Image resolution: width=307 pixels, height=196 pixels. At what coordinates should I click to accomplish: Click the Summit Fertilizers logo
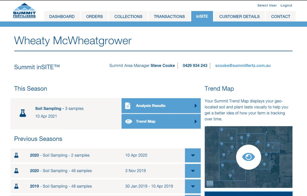[x=25, y=11]
